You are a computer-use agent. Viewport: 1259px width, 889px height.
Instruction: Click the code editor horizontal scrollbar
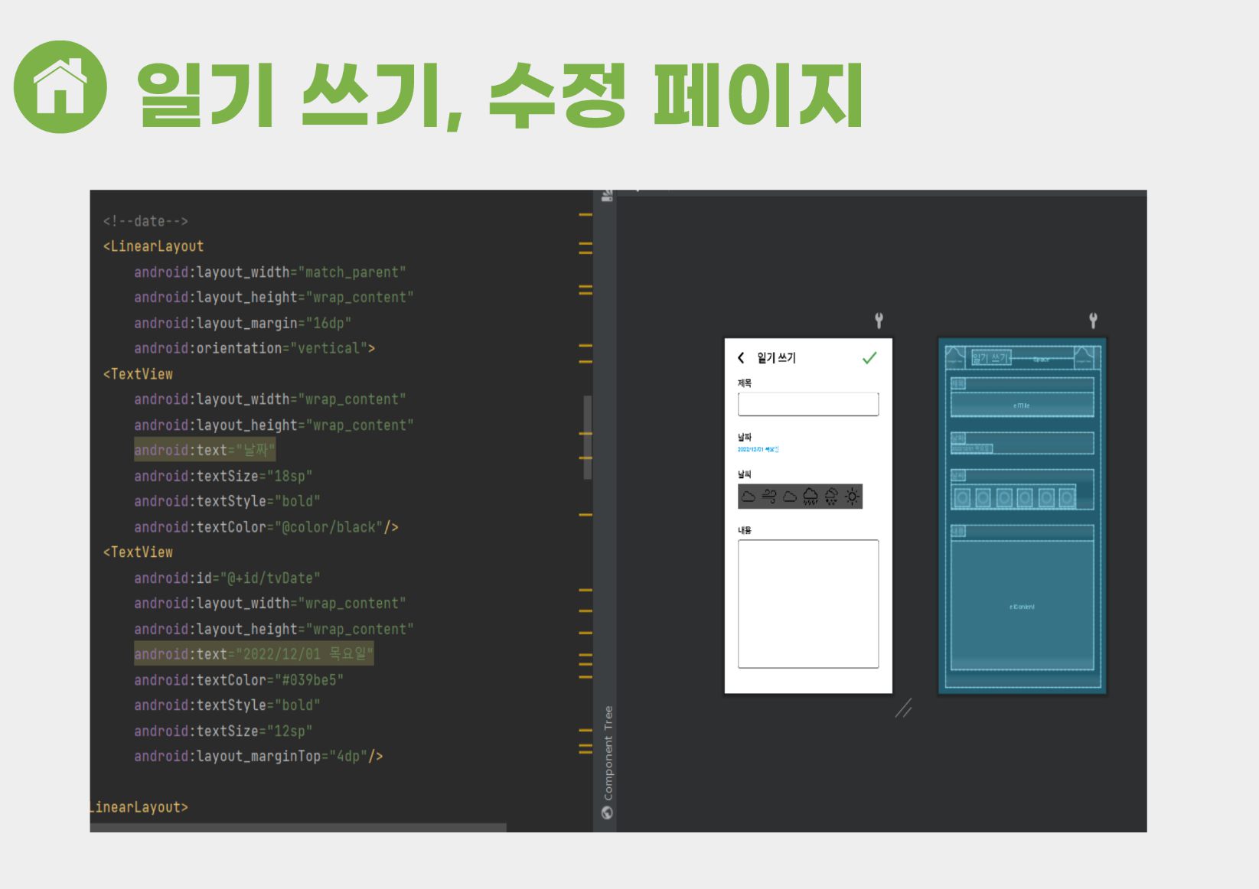[298, 828]
